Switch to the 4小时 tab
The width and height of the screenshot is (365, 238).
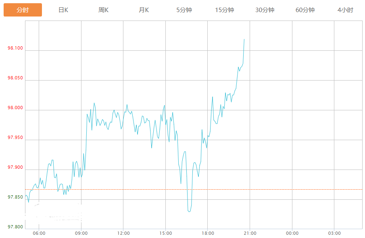(x=346, y=10)
